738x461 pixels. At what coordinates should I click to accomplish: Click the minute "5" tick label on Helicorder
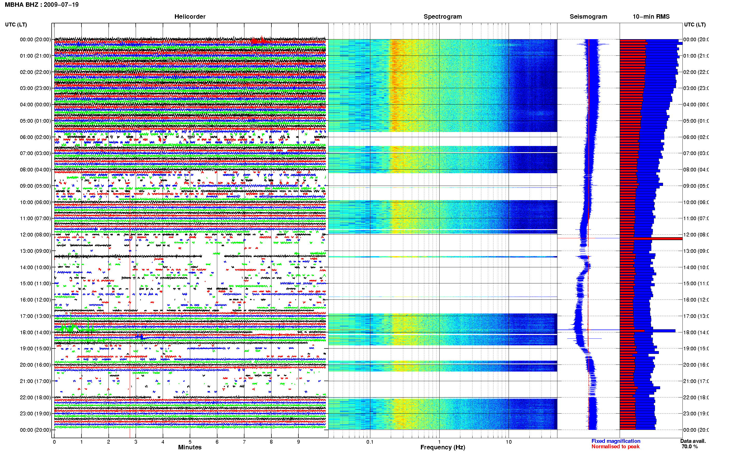click(x=190, y=442)
